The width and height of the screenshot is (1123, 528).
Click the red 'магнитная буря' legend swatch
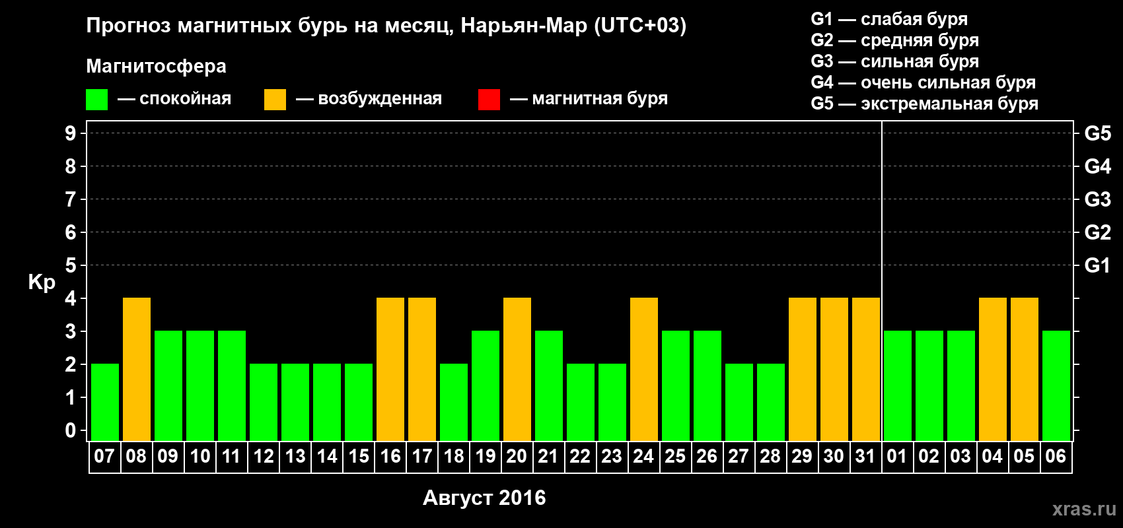click(x=489, y=100)
